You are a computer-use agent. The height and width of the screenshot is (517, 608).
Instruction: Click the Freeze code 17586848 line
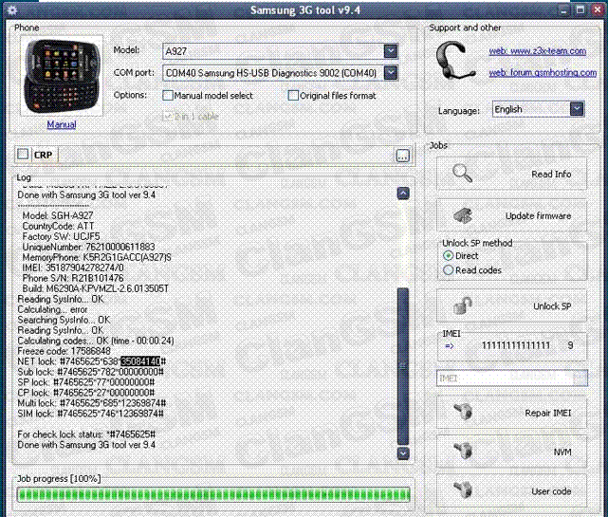[x=64, y=351]
